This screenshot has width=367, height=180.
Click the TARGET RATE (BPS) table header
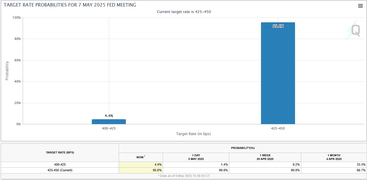pos(60,153)
